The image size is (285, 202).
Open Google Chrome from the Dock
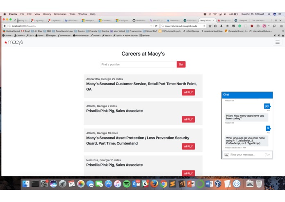(163, 184)
